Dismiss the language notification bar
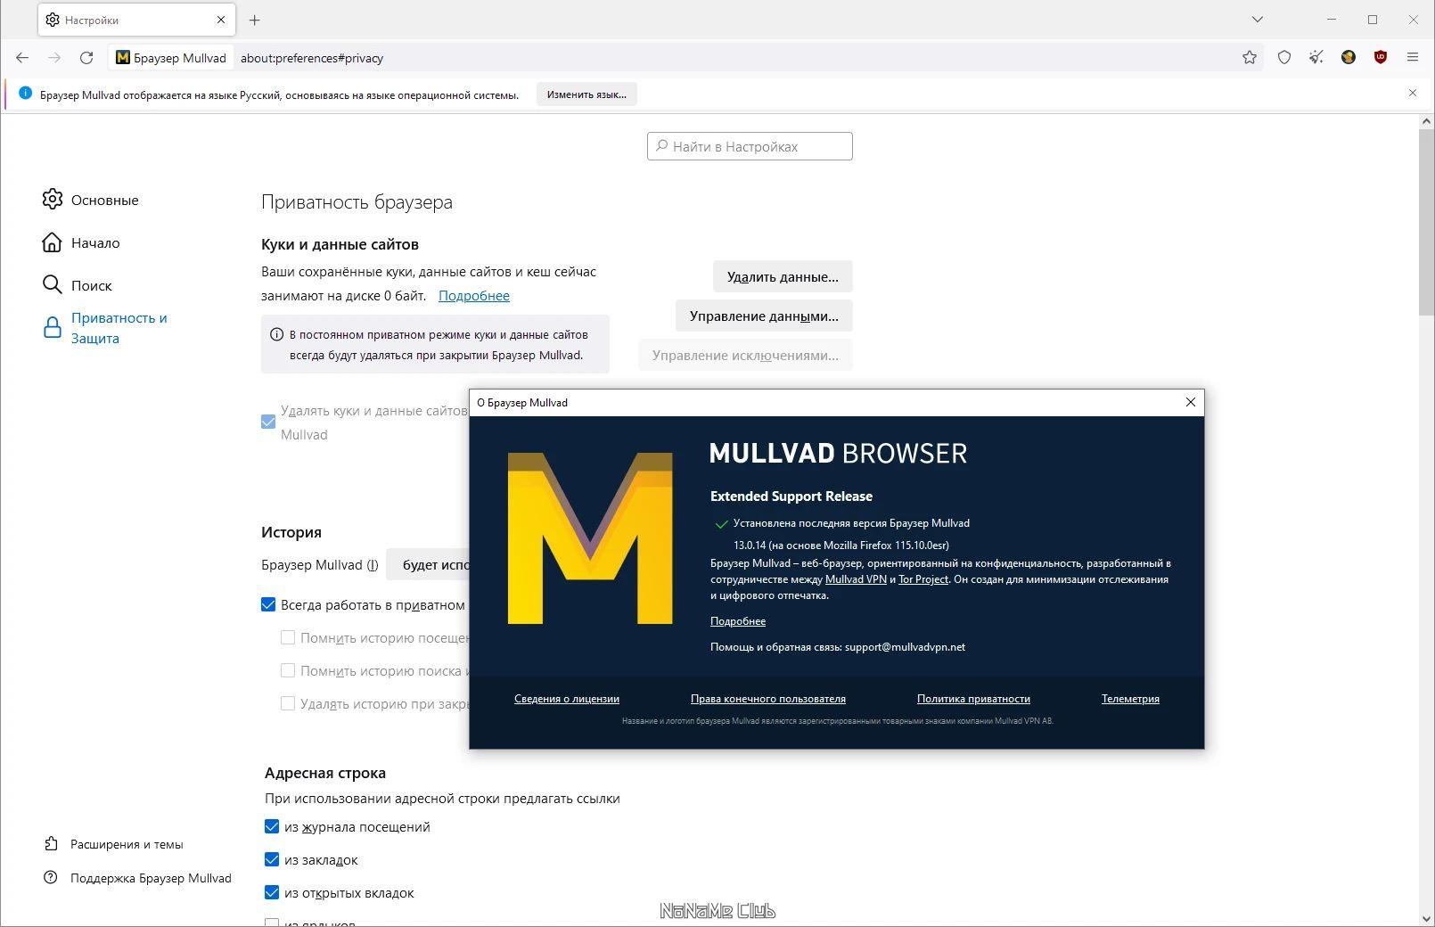 1413,93
